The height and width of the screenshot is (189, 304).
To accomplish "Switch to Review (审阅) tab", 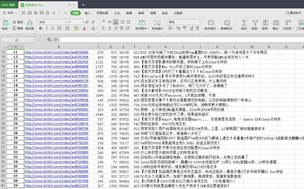I will click(141, 13).
